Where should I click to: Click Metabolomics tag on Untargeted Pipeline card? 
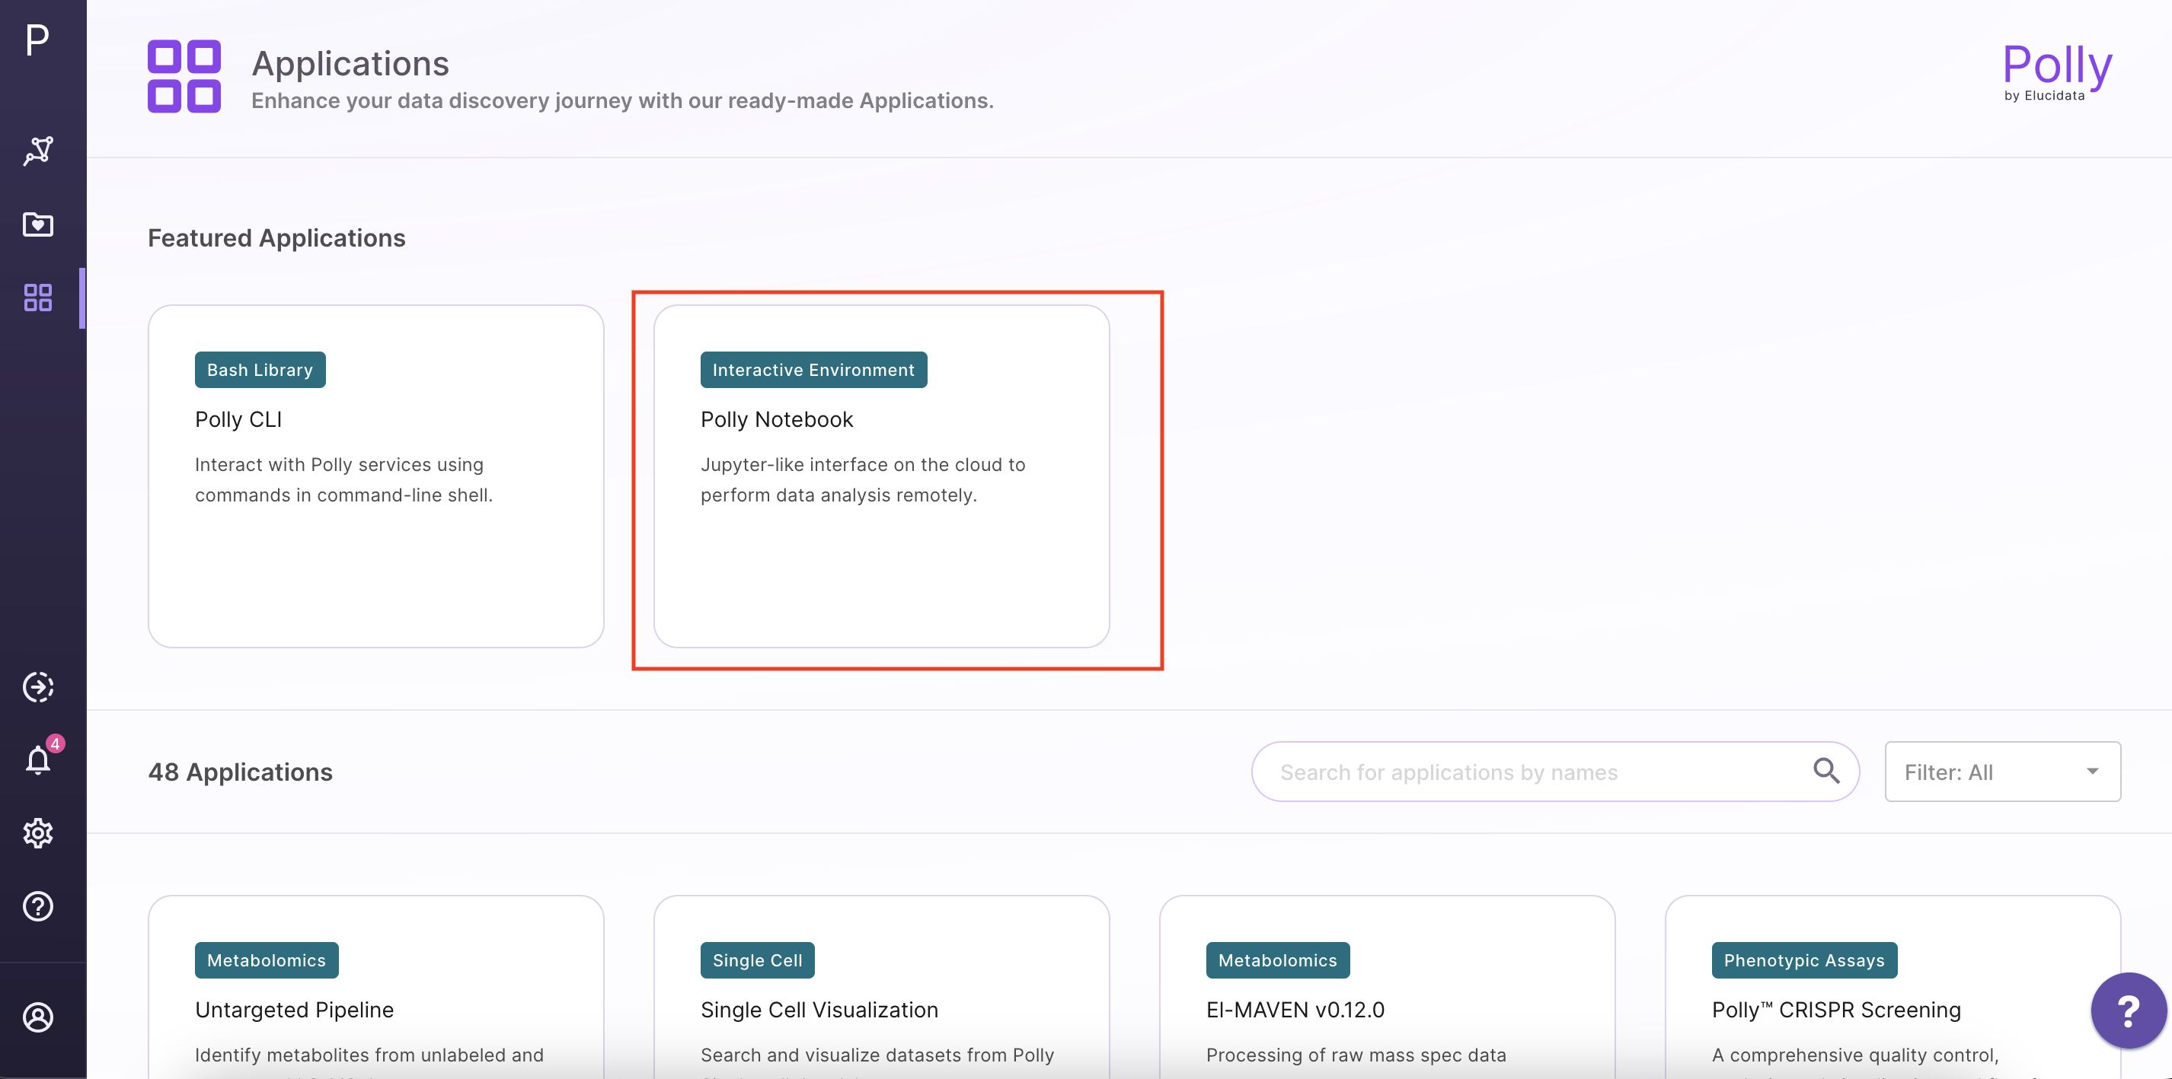tap(267, 960)
